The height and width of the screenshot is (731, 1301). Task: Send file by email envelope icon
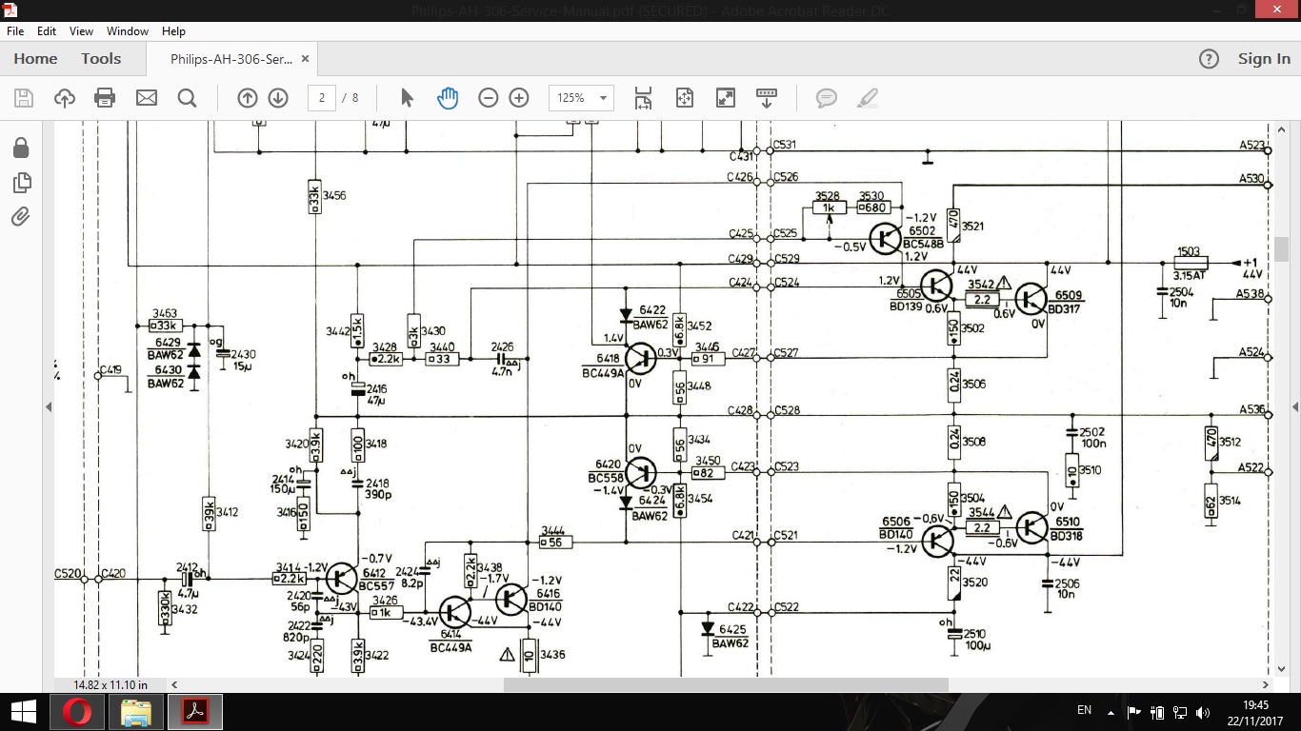(146, 98)
